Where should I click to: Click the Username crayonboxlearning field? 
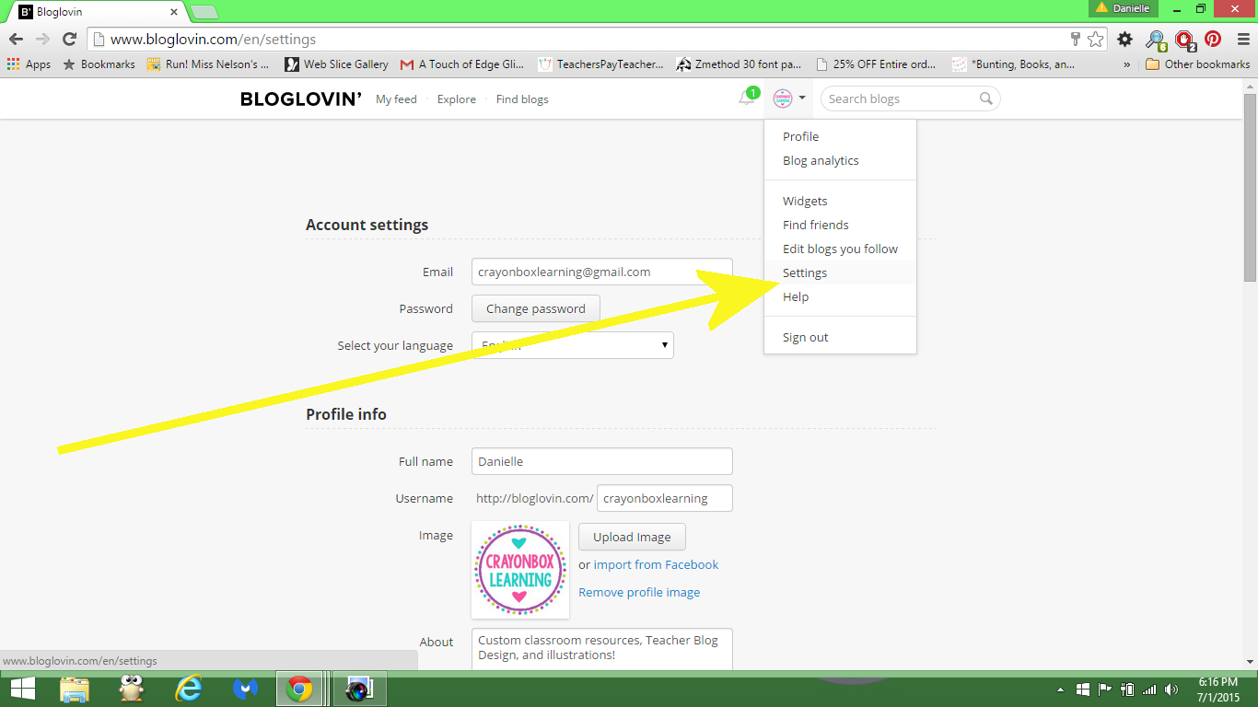pos(665,498)
